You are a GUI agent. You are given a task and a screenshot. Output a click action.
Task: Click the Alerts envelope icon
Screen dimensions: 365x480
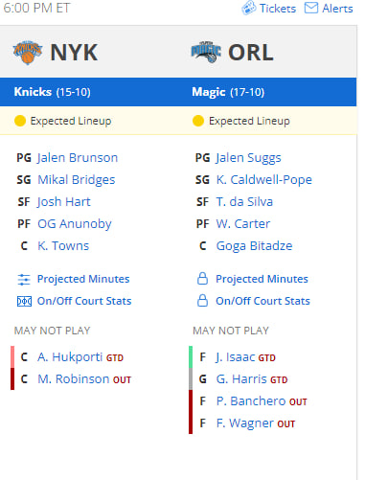point(311,8)
